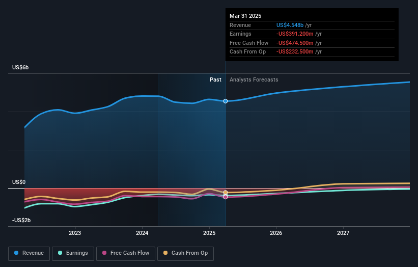The image size is (418, 267).
Task: Select the orange Cash From Op data point
Action: tap(226, 193)
